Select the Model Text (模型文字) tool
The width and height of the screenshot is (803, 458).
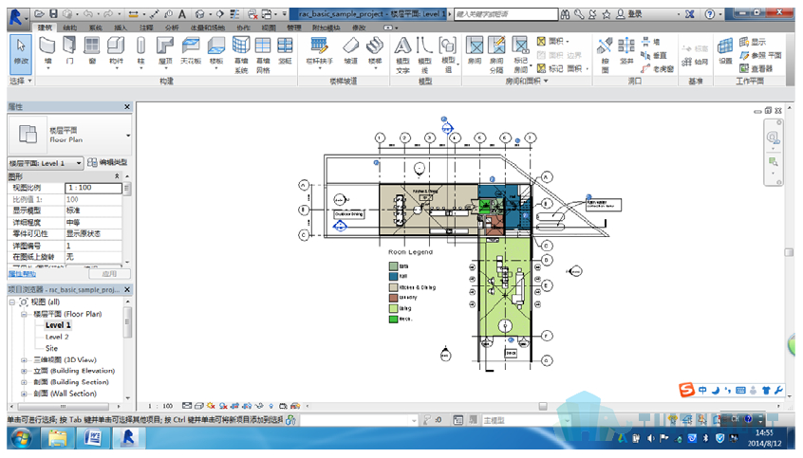point(403,55)
